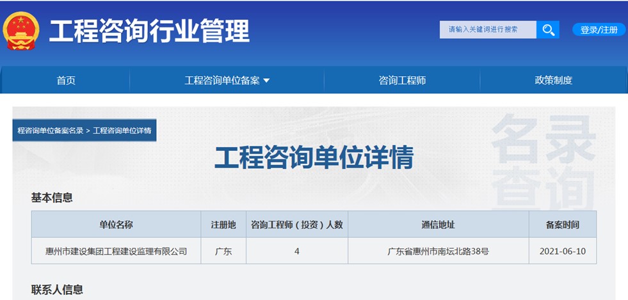Click the national emblem logo
The width and height of the screenshot is (628, 300).
pyautogui.click(x=21, y=31)
